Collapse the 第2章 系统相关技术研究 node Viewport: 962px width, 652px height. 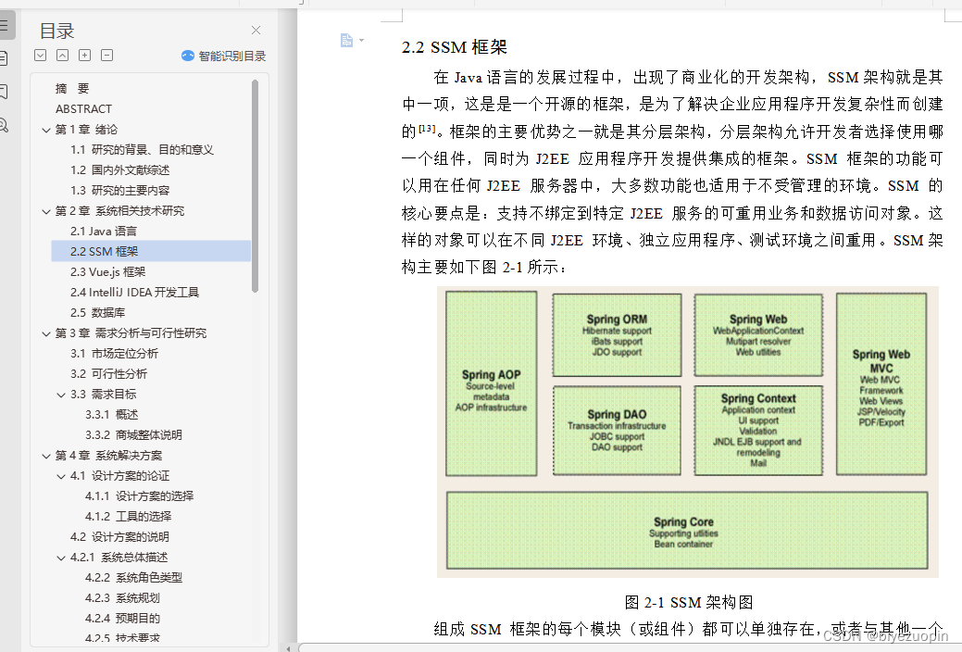pyautogui.click(x=46, y=211)
